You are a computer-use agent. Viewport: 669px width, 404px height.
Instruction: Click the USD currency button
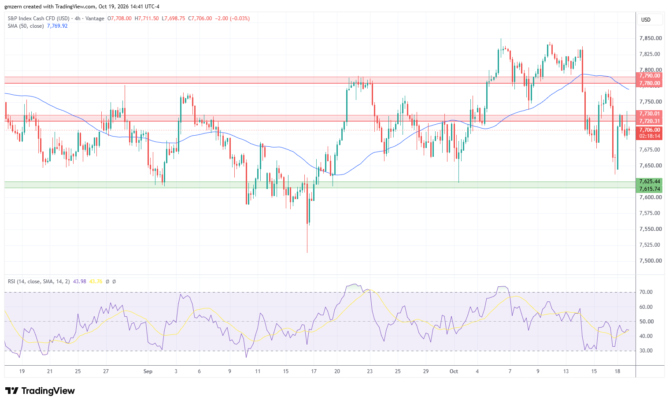pos(649,20)
